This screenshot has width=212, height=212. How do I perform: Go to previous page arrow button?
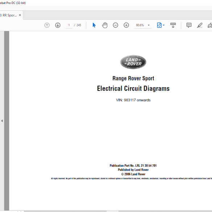pyautogui.click(x=47, y=25)
